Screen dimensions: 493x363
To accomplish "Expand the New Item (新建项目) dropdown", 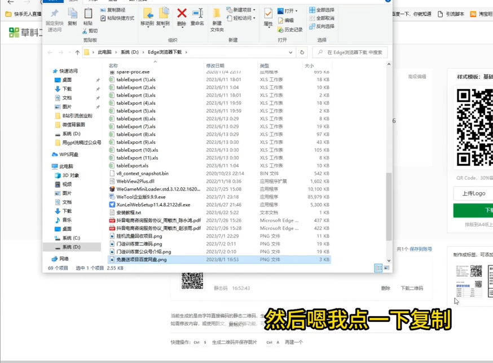I will click(x=243, y=10).
